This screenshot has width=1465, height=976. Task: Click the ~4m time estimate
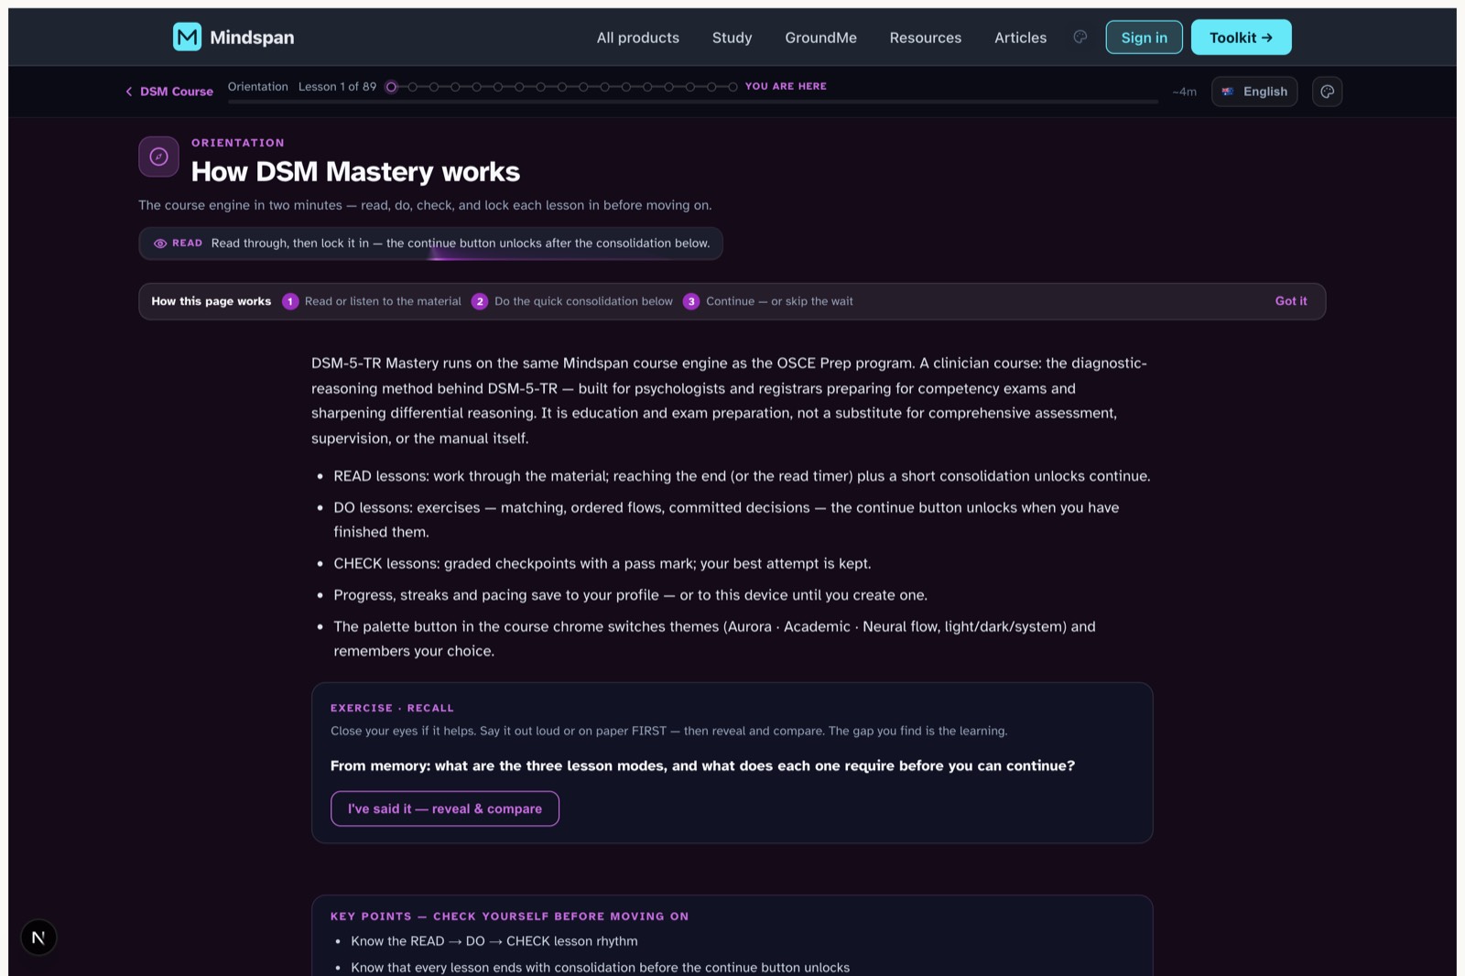1184,92
